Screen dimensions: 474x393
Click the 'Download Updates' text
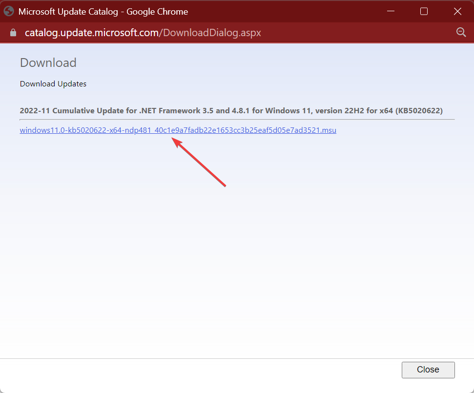coord(53,84)
